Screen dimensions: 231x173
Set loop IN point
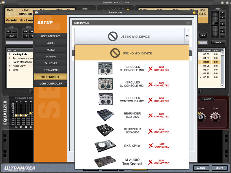pyautogui.click(x=8, y=31)
